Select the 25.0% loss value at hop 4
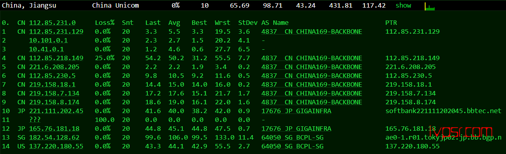 tap(105, 58)
